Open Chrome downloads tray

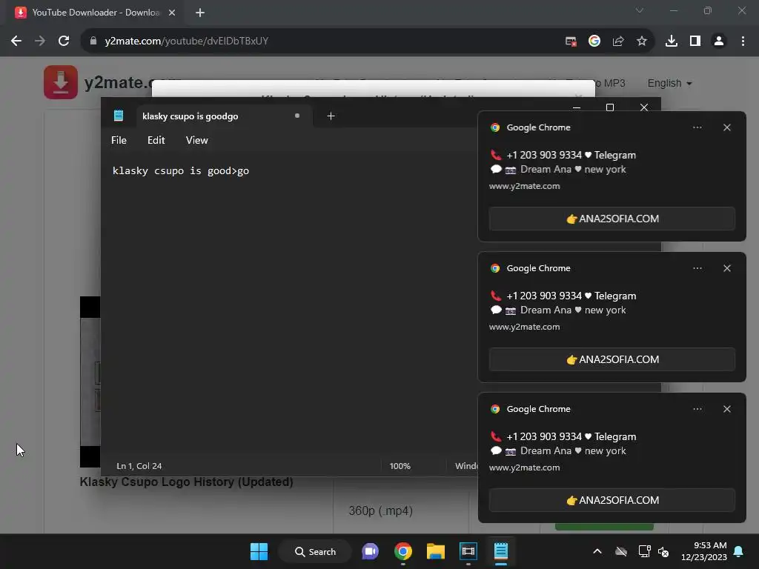point(672,41)
